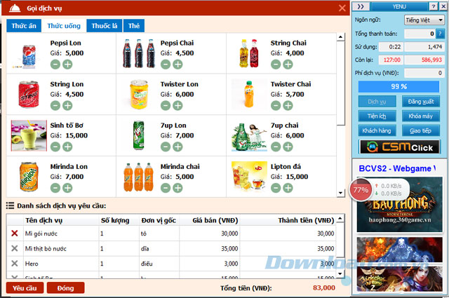Delete the Hero row from order list

(x=14, y=264)
